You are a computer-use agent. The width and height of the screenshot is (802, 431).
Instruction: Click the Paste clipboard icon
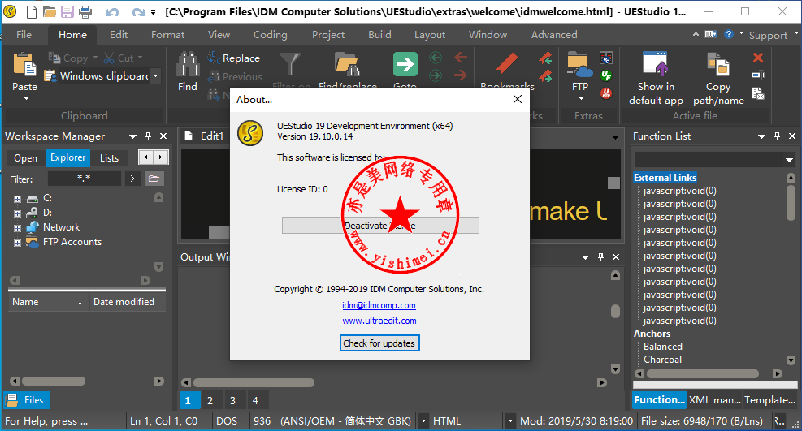(x=24, y=65)
